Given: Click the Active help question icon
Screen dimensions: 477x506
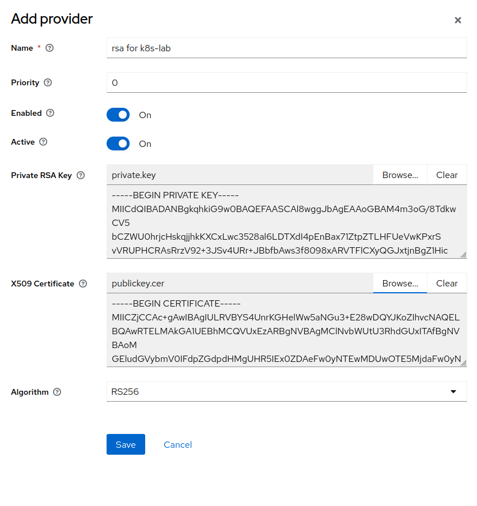Looking at the screenshot, I should point(43,142).
